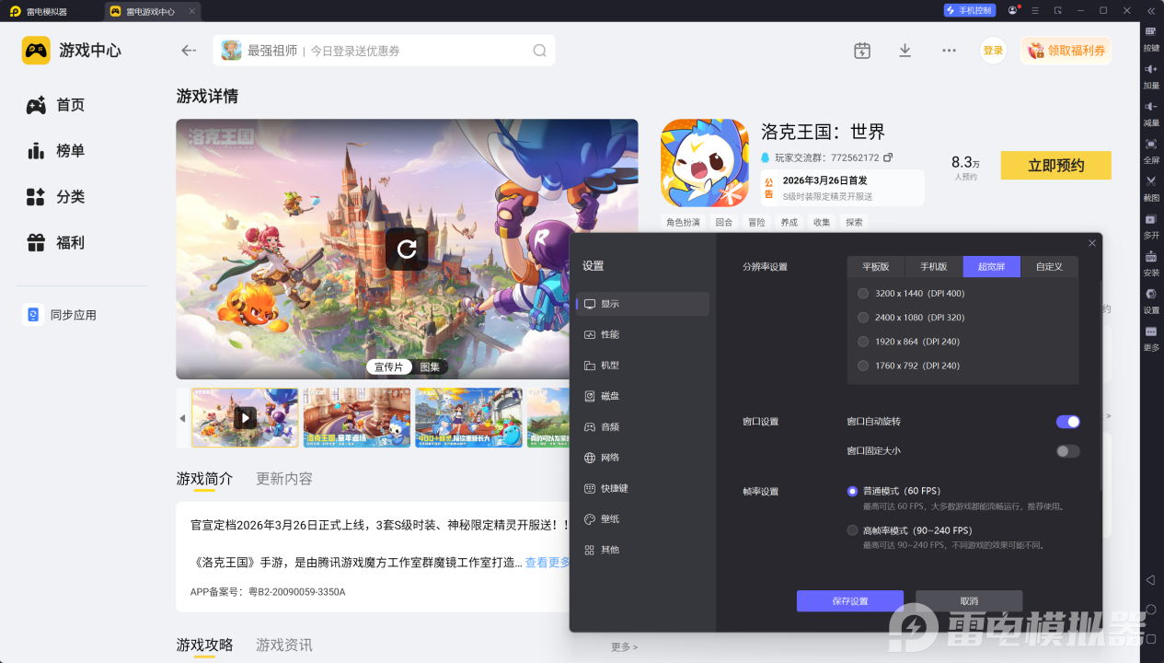Select 高帧率模式 (90~240 FPS)
Viewport: 1164px width, 663px height.
coord(852,529)
